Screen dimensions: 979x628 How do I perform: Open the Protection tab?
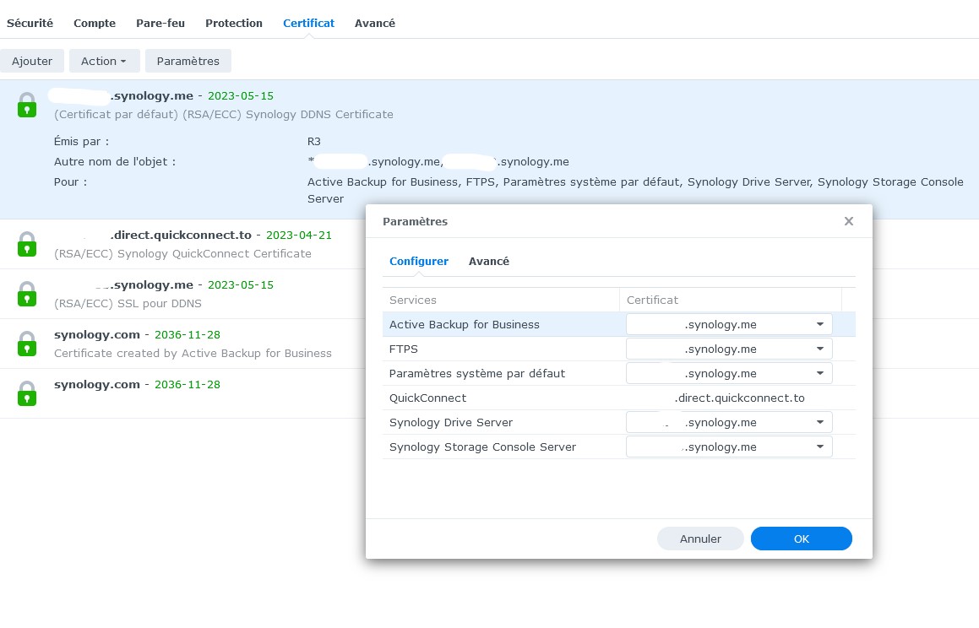pyautogui.click(x=233, y=23)
